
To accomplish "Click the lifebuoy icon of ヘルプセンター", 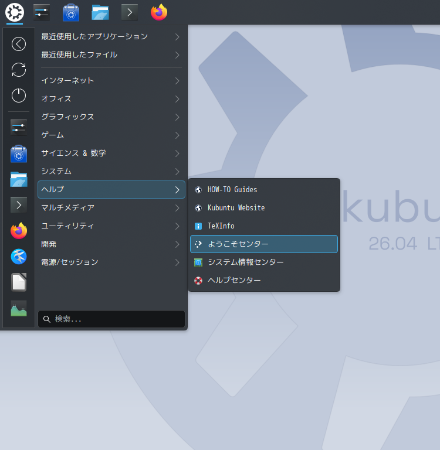I will 198,281.
